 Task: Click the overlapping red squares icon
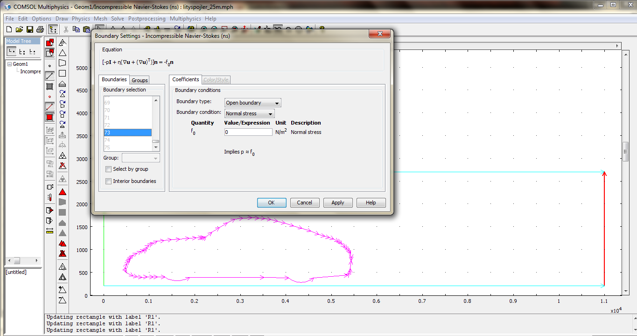pyautogui.click(x=50, y=42)
